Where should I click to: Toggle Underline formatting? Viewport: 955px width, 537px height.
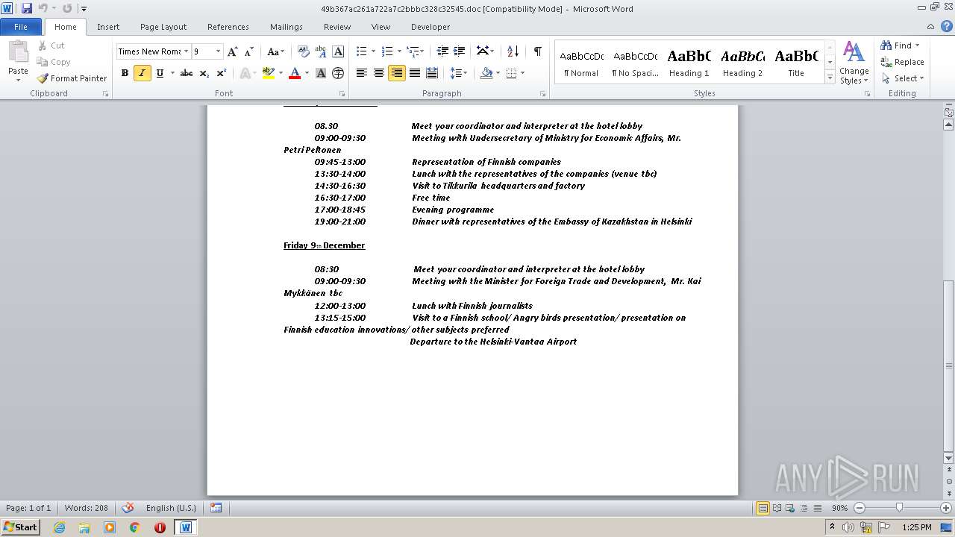[159, 73]
